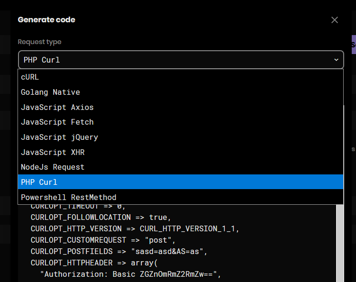The height and width of the screenshot is (282, 356).
Task: Pick NodeJs Request option
Action: 181,167
